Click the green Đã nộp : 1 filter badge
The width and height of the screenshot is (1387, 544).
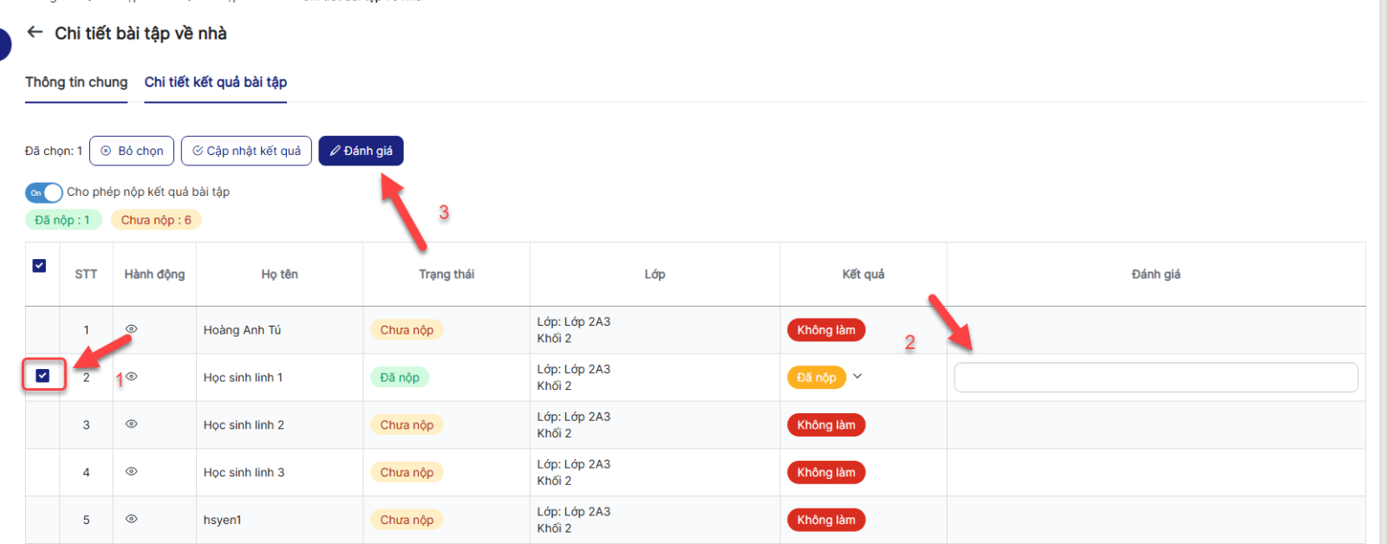pos(62,220)
